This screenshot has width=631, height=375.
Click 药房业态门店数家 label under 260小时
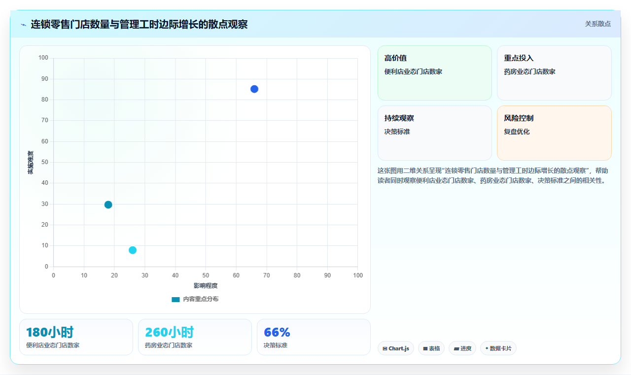(x=169, y=345)
